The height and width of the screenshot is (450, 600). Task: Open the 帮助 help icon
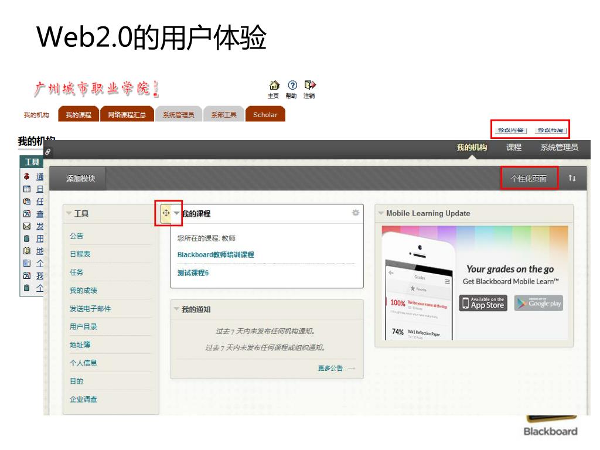(x=292, y=85)
